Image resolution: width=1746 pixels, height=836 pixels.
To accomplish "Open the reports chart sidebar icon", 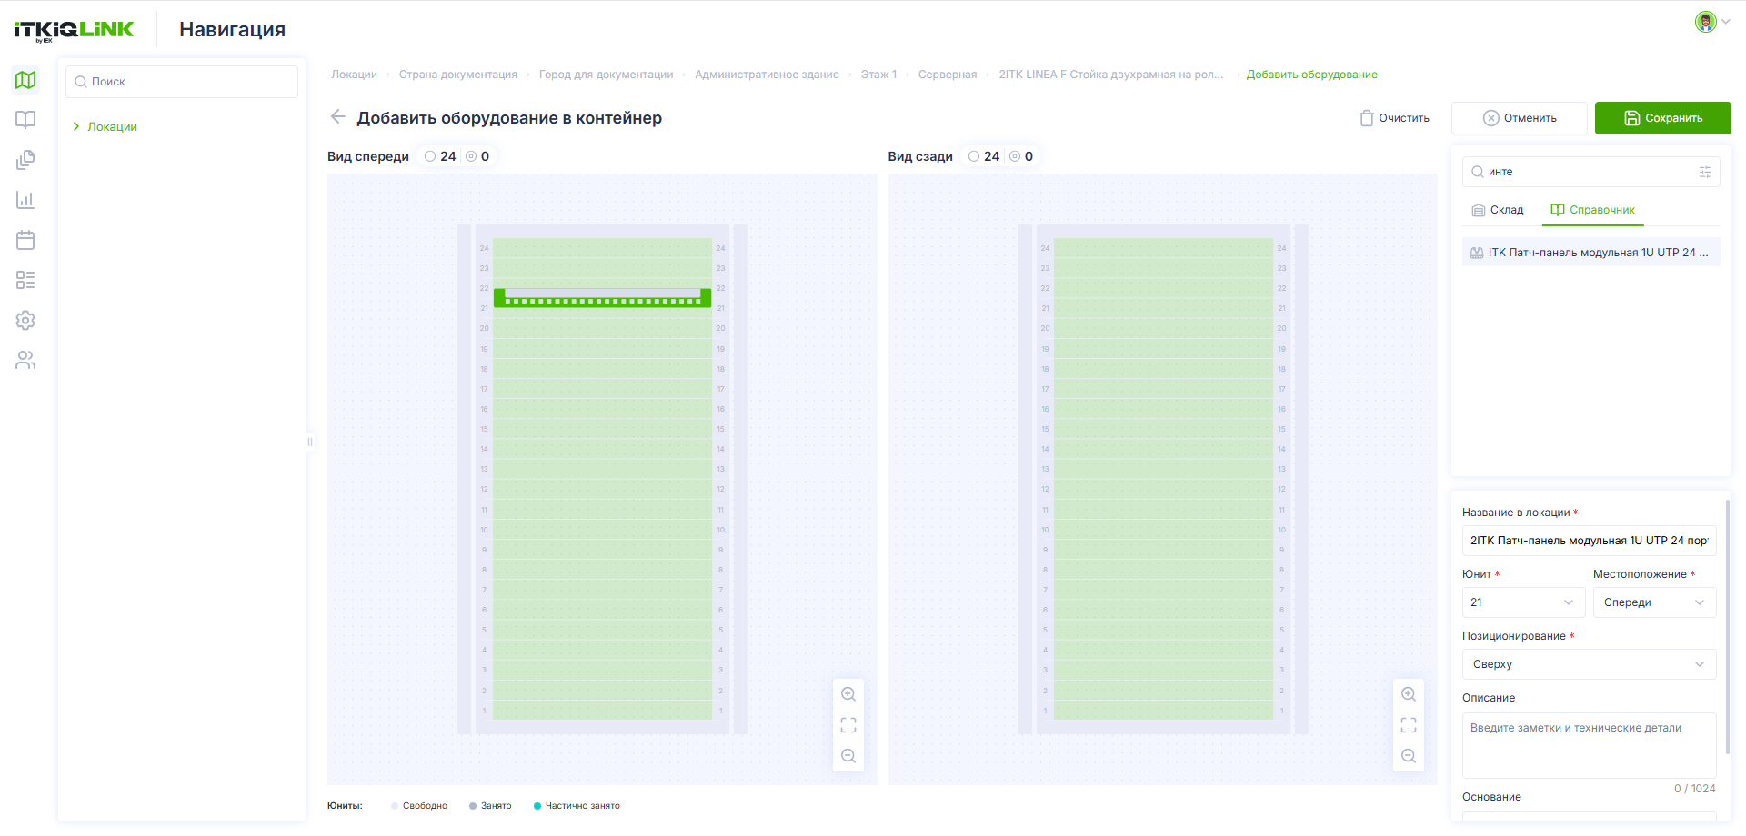I will 25,200.
